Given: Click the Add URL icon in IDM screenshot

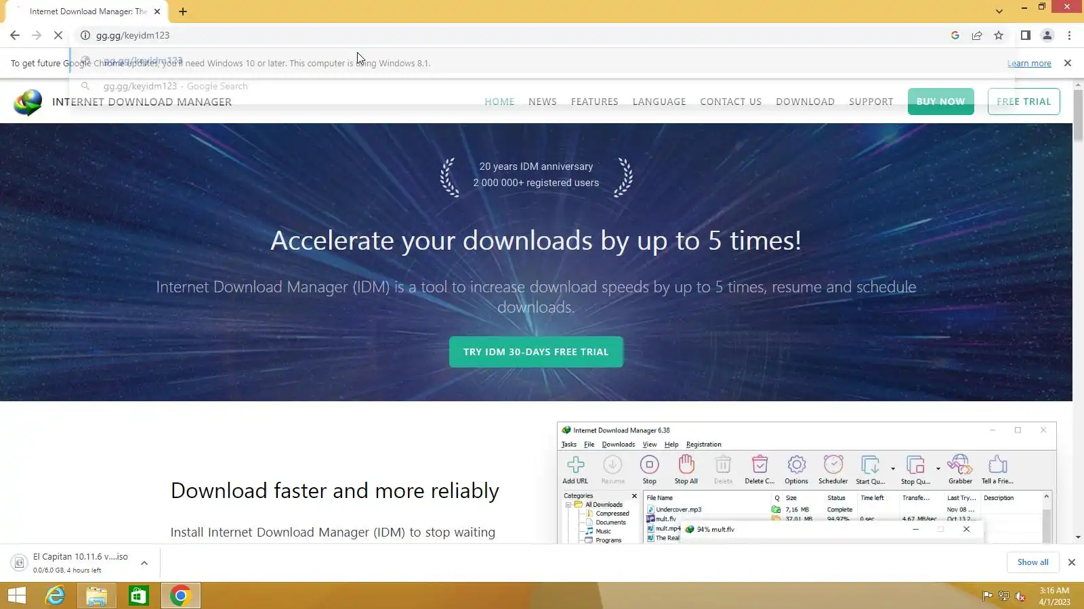Looking at the screenshot, I should point(575,469).
